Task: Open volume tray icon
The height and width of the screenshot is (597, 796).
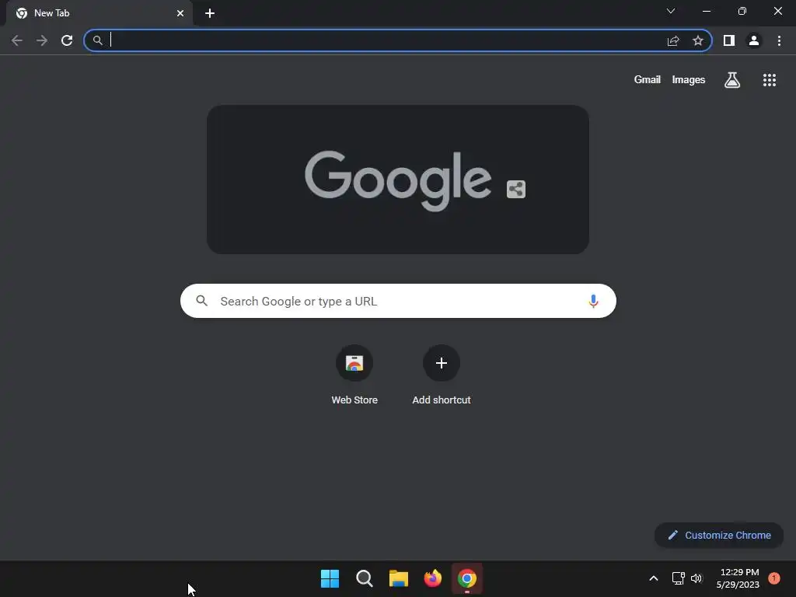Action: tap(696, 578)
